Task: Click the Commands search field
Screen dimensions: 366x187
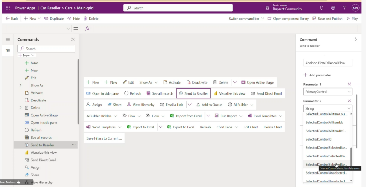Action: pos(46,49)
